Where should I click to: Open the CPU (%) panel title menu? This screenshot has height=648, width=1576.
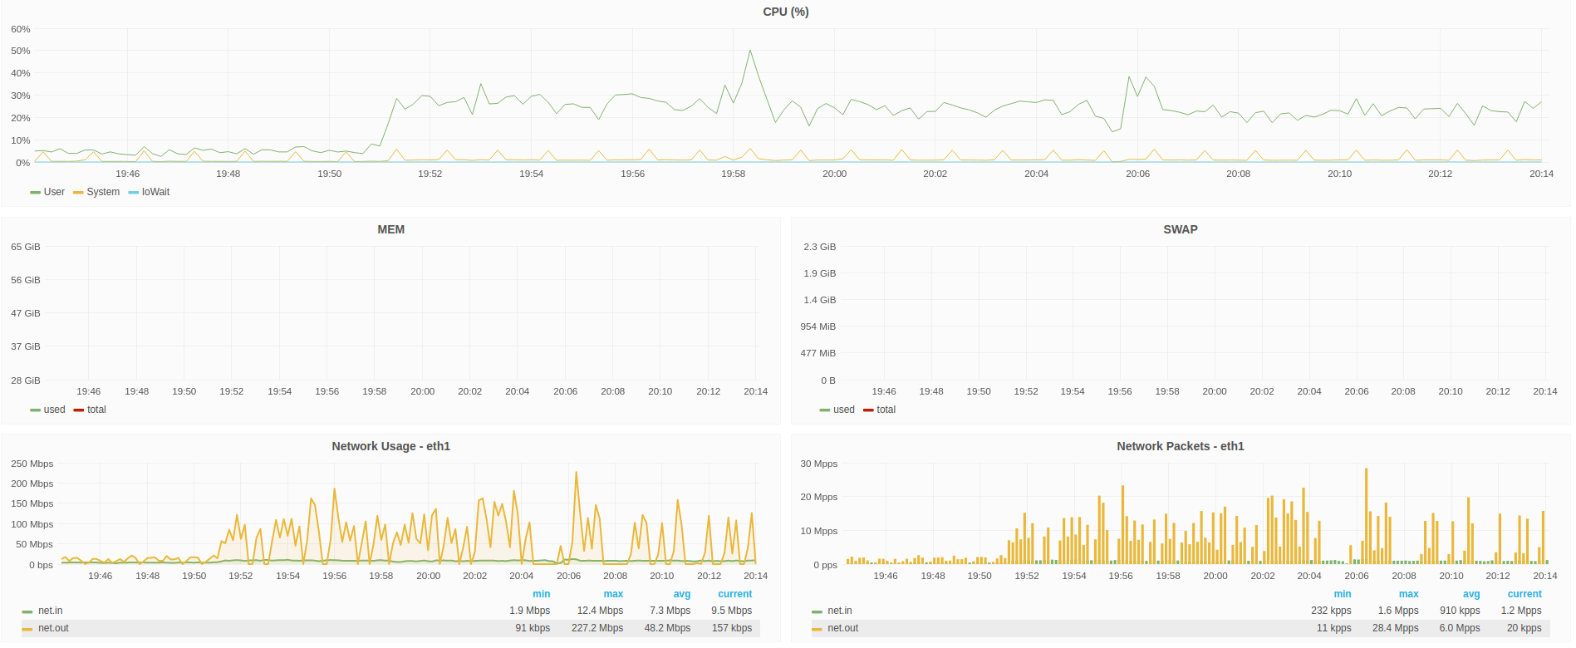tap(785, 12)
